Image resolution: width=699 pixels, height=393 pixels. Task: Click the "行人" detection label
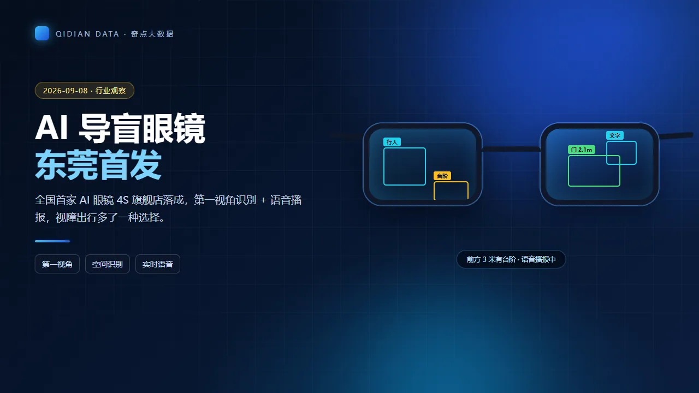pyautogui.click(x=392, y=142)
